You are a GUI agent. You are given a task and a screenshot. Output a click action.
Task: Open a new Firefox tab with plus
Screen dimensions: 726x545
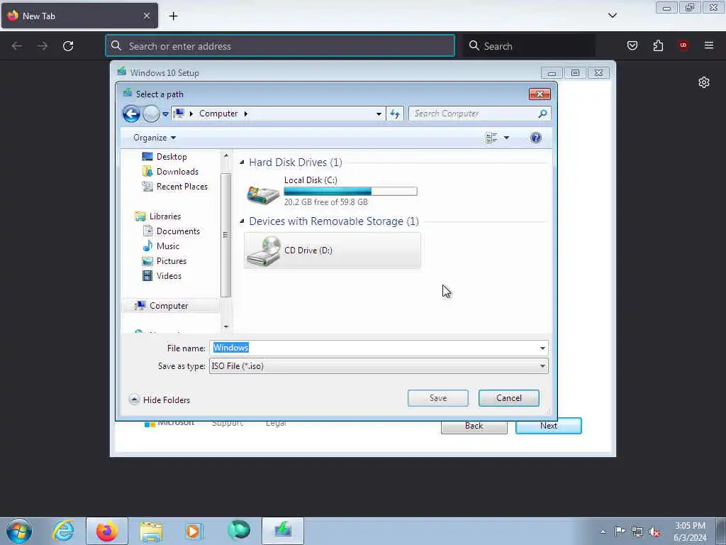pos(173,16)
